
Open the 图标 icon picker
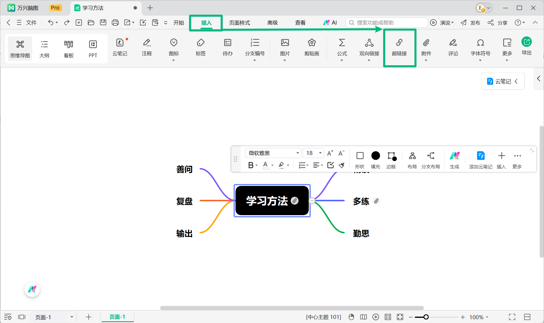(174, 49)
